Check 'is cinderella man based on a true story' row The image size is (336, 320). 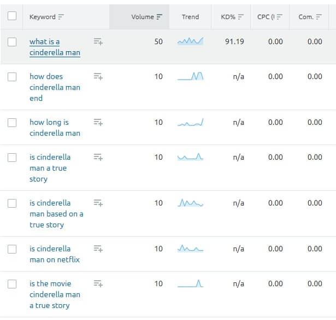point(12,203)
